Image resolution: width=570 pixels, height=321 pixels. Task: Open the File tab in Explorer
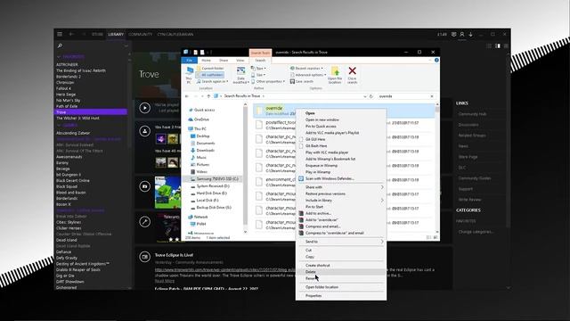pyautogui.click(x=190, y=60)
